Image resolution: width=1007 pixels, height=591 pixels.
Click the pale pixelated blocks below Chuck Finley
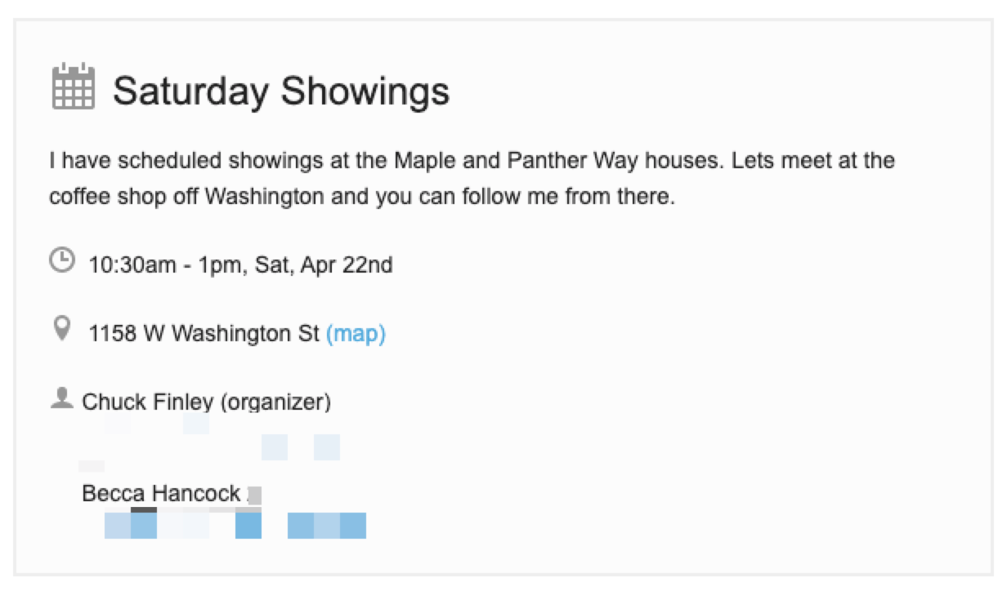(209, 442)
